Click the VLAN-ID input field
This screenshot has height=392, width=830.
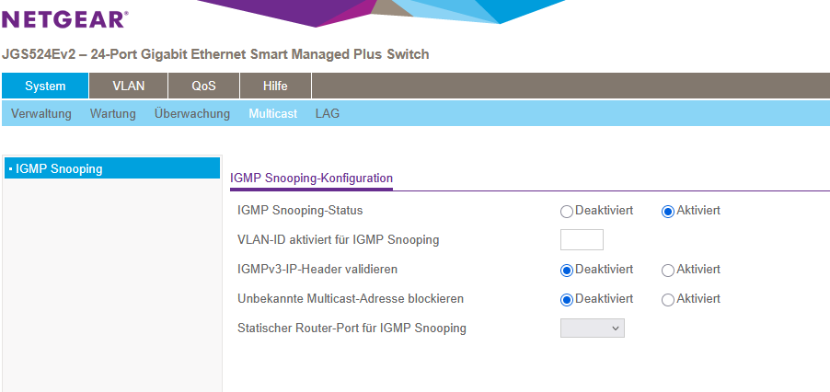(582, 239)
